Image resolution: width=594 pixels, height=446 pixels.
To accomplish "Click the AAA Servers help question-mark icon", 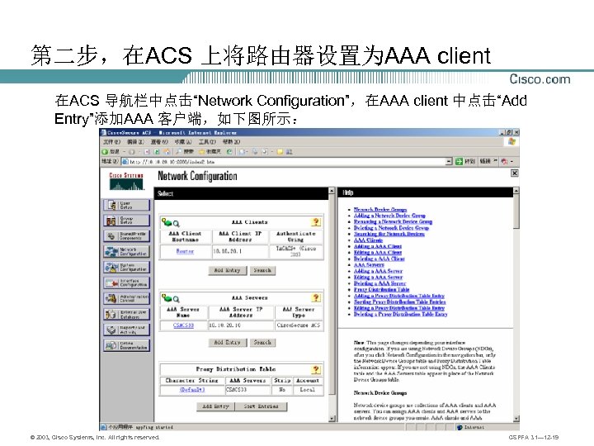I will click(315, 298).
